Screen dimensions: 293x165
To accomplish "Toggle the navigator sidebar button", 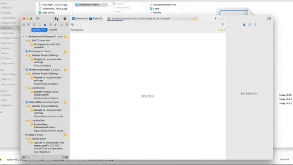I will (38, 19).
